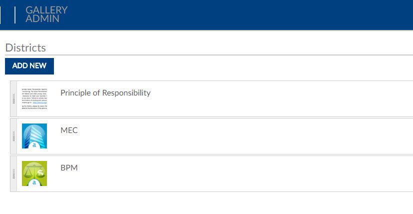The height and width of the screenshot is (214, 413).
Task: Click the Principle of Responsibility document thumbnail
Action: [34, 98]
